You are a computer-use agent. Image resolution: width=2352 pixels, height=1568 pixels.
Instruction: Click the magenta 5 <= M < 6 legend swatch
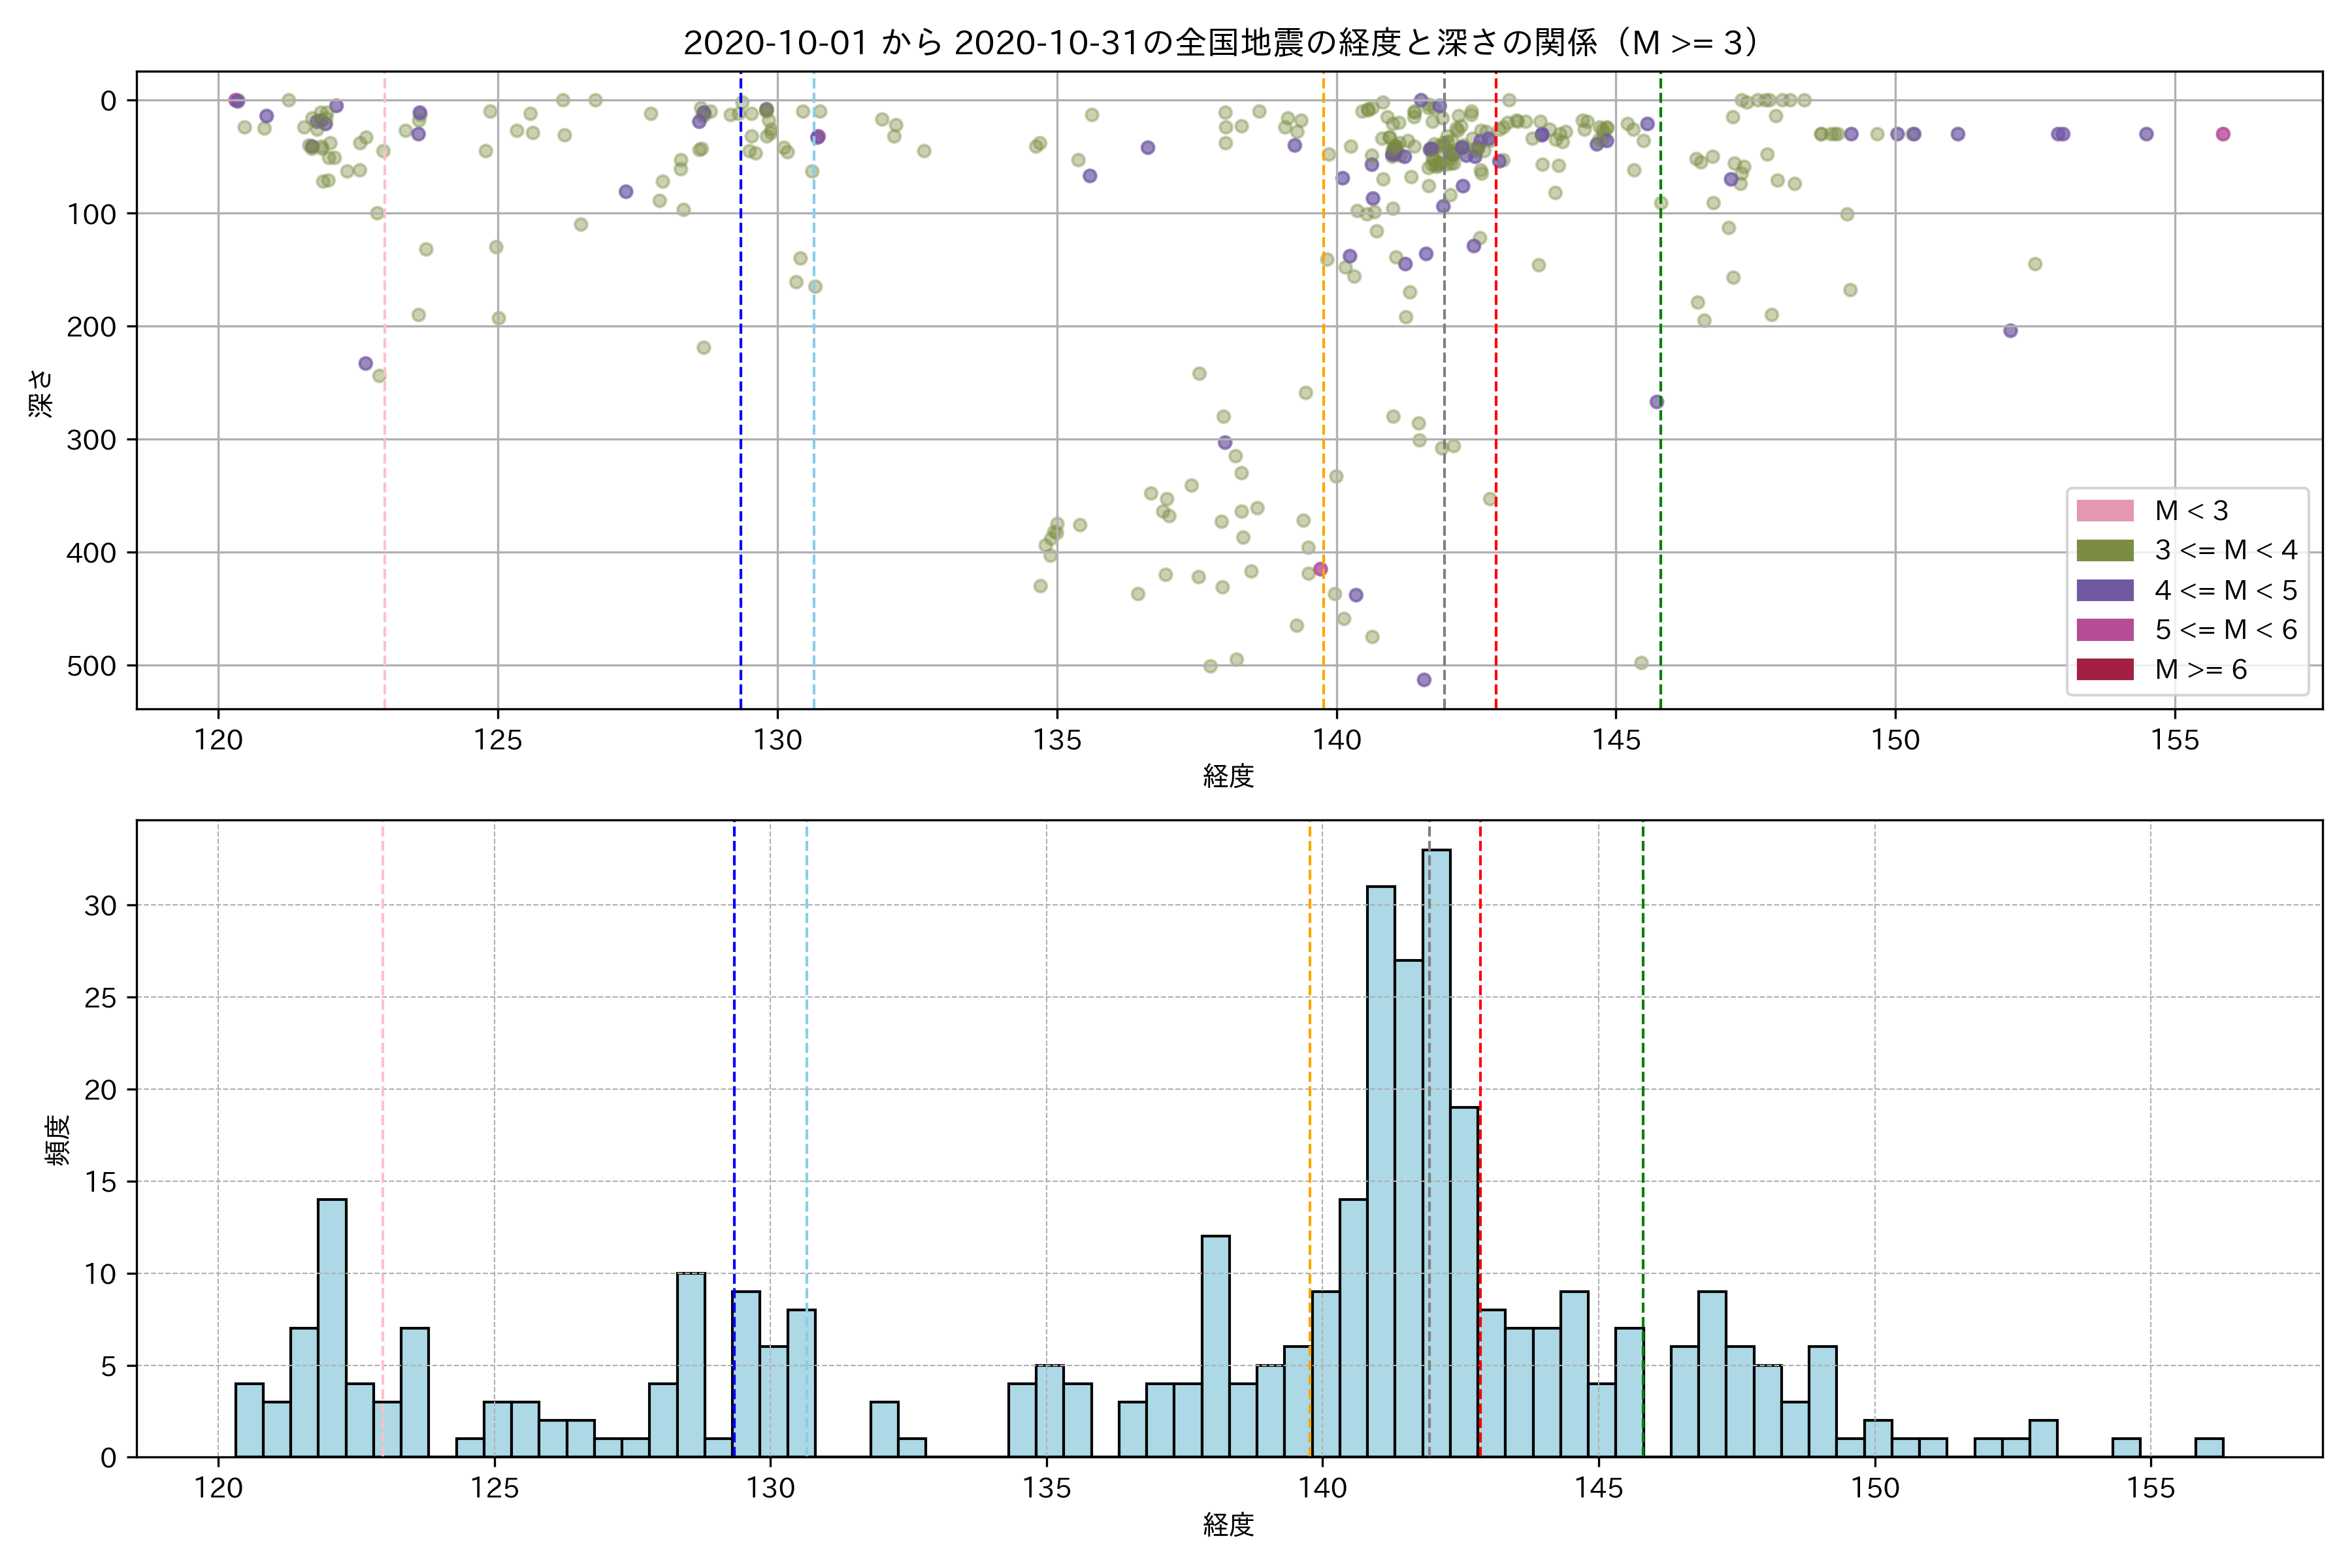pos(2104,629)
